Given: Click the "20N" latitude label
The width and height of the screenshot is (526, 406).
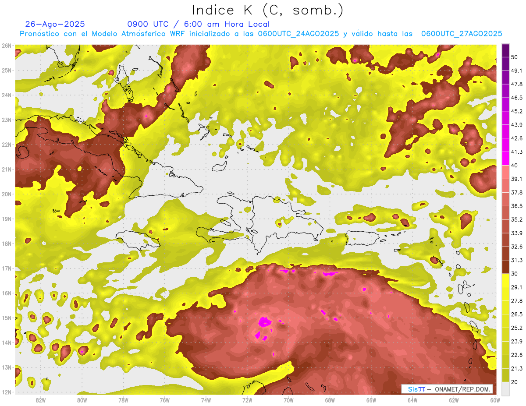Looking at the screenshot, I should [7, 194].
